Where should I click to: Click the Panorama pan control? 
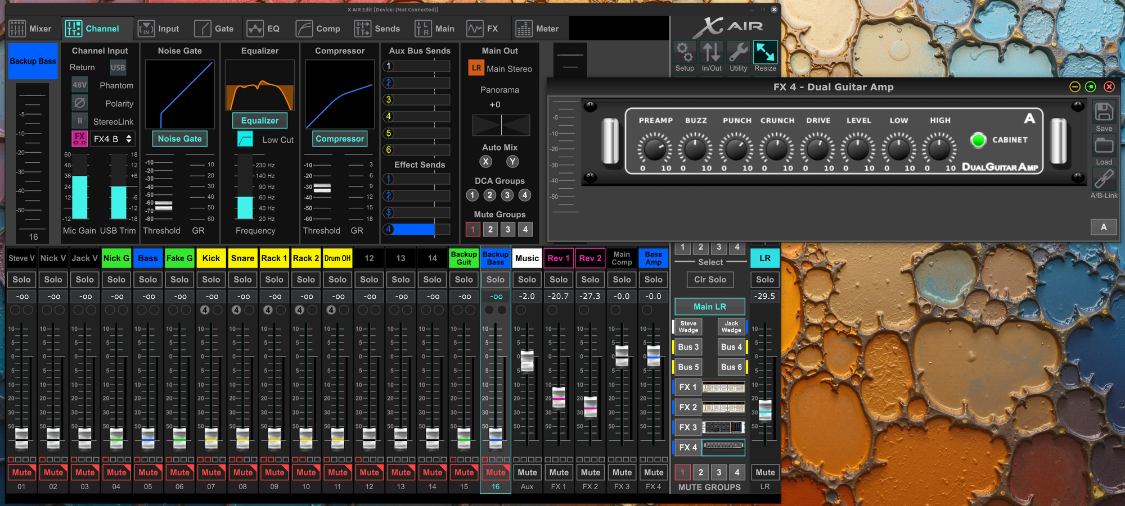click(x=501, y=125)
